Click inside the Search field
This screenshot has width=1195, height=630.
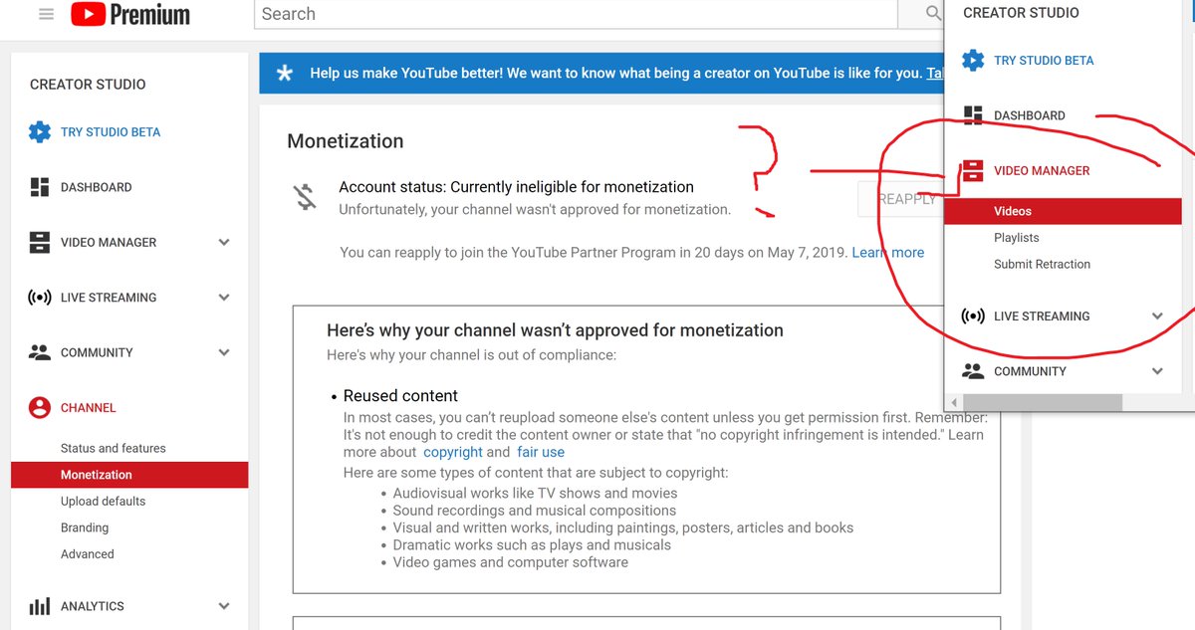click(x=578, y=14)
